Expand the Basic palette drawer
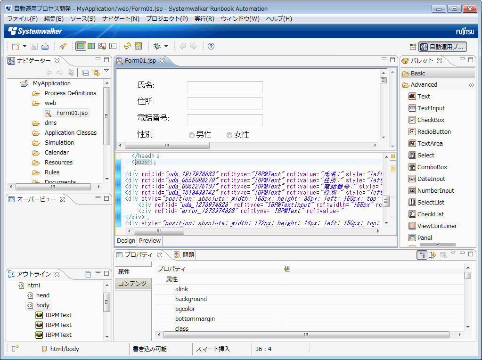The image size is (482, 360). [x=438, y=73]
